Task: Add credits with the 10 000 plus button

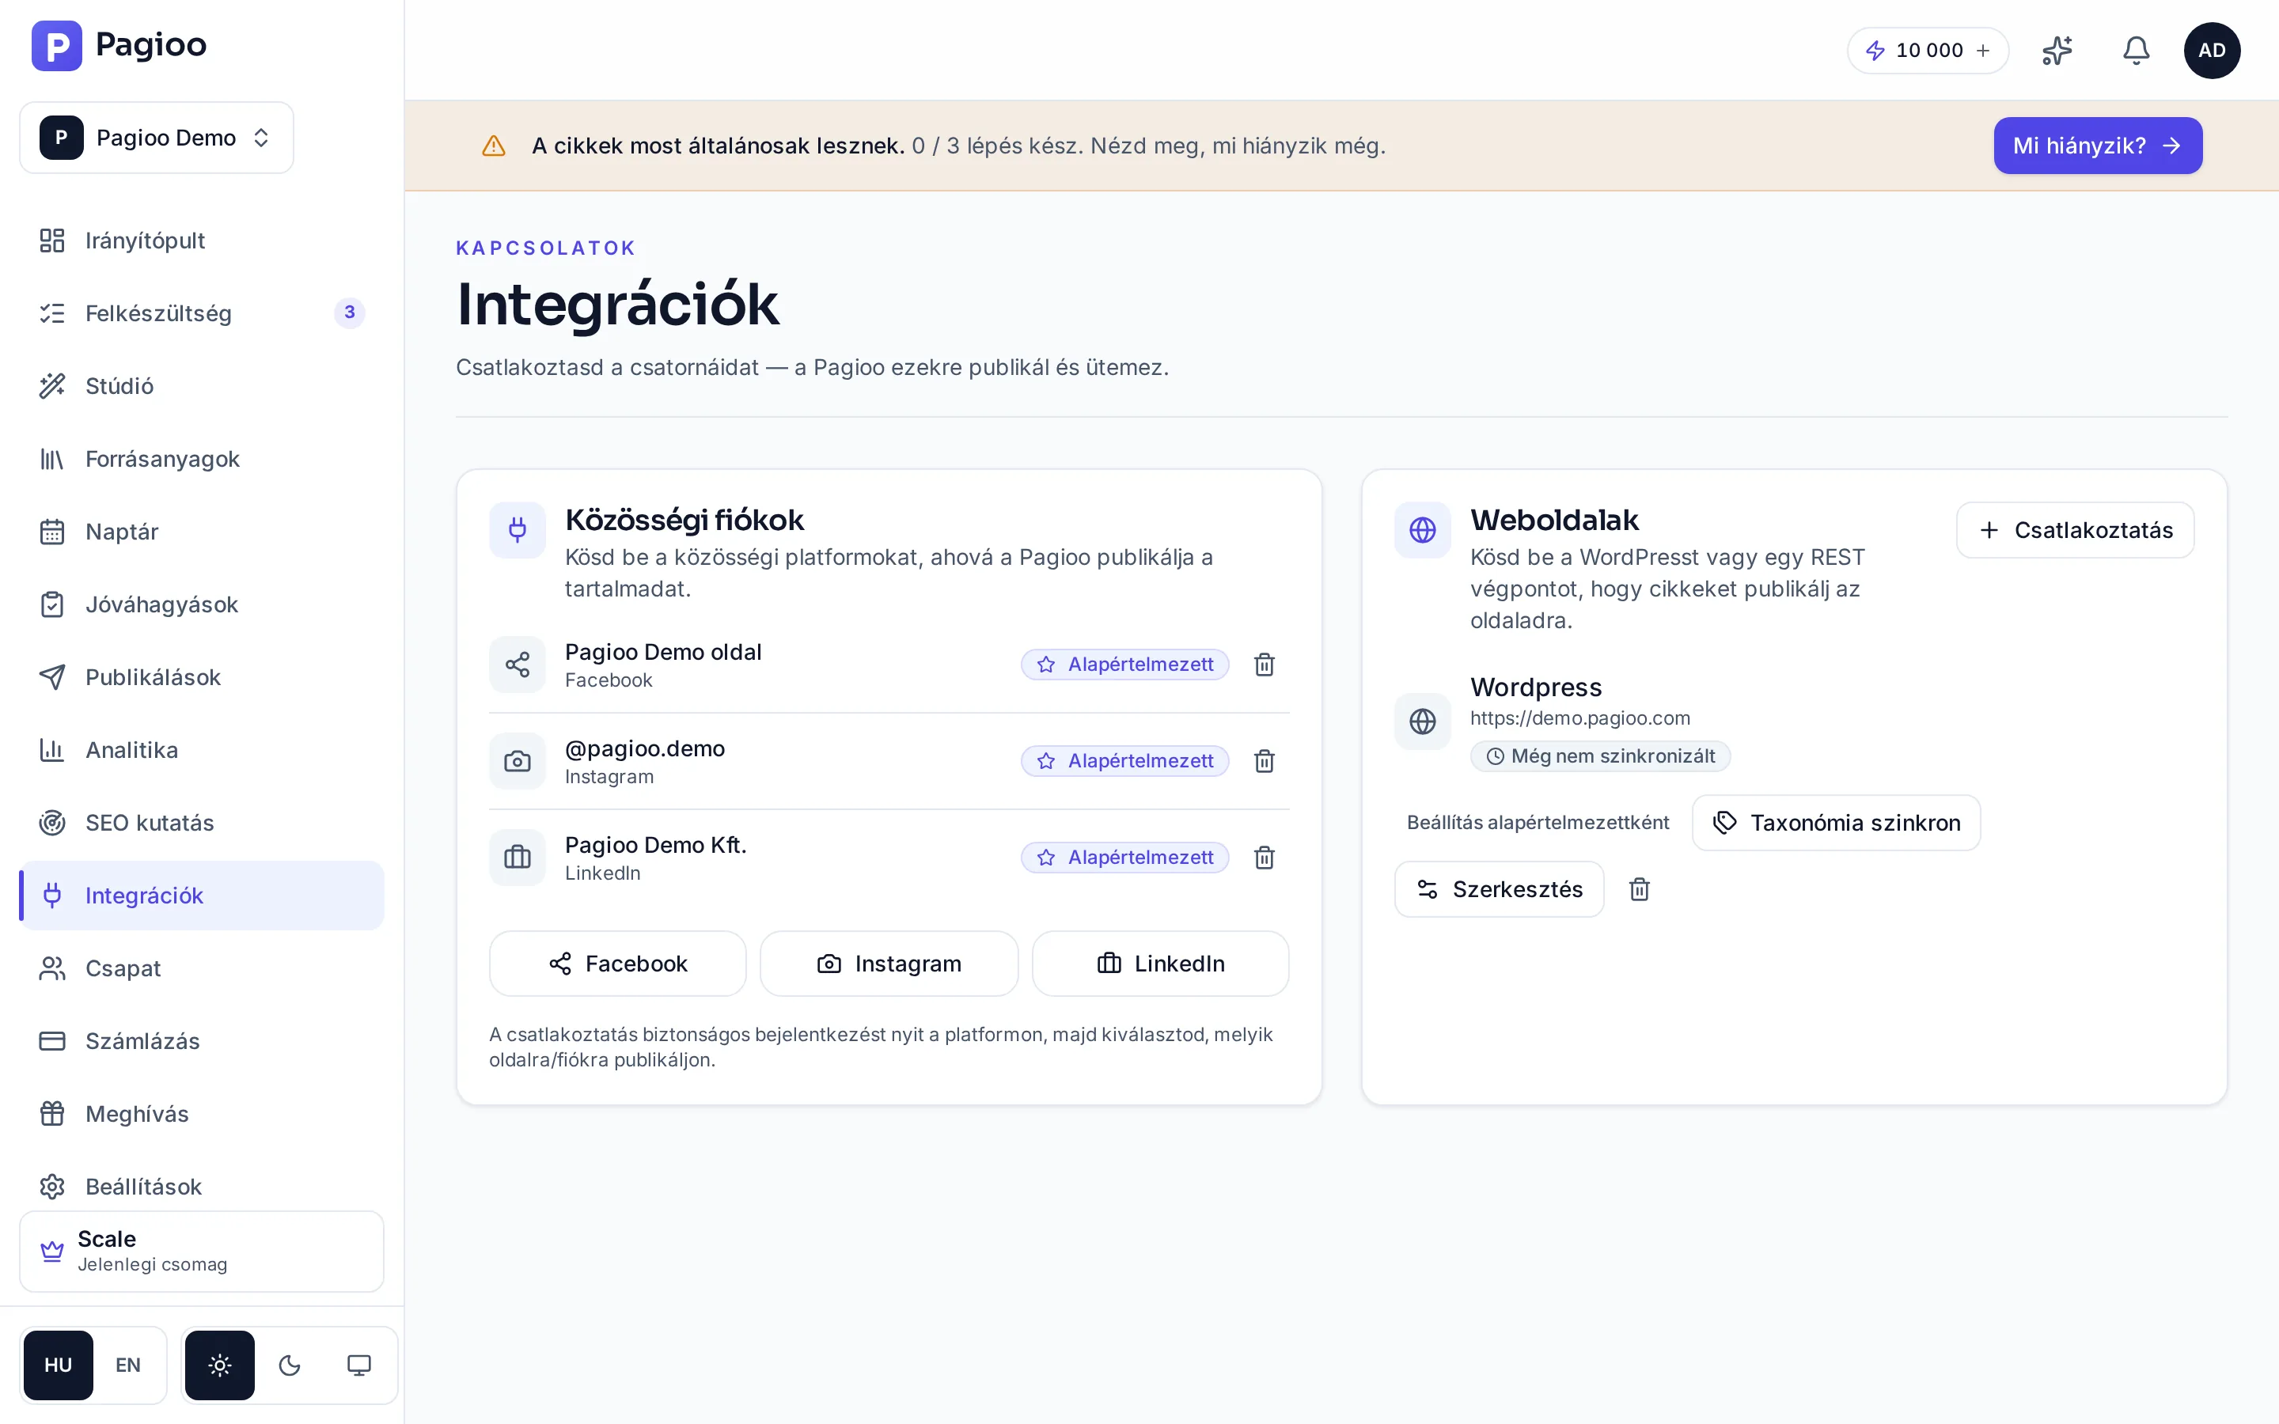Action: click(x=1928, y=51)
